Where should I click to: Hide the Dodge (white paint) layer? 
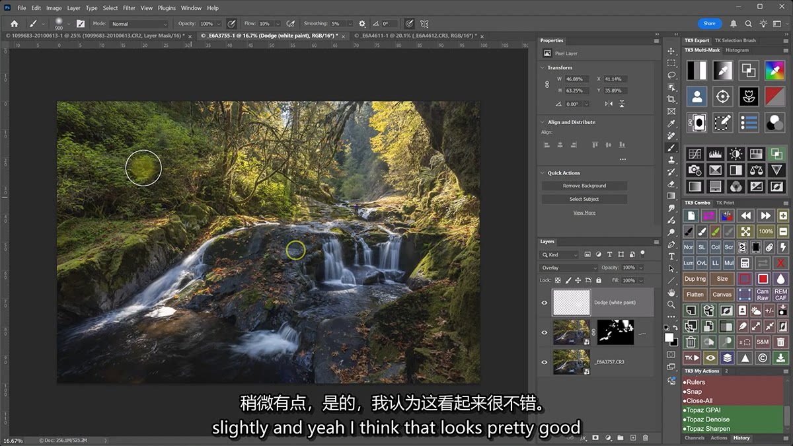(x=545, y=303)
